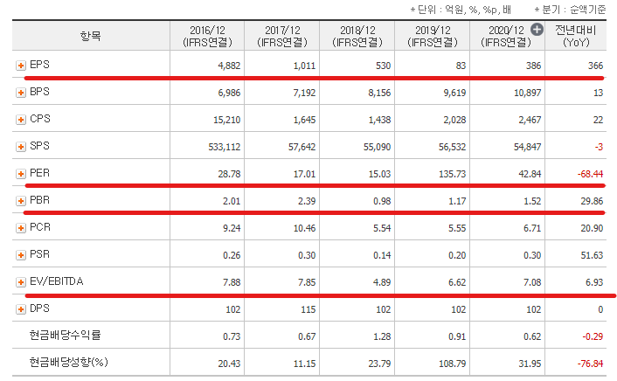Select the 2017/12 (IFRS연결) column header

coord(282,36)
